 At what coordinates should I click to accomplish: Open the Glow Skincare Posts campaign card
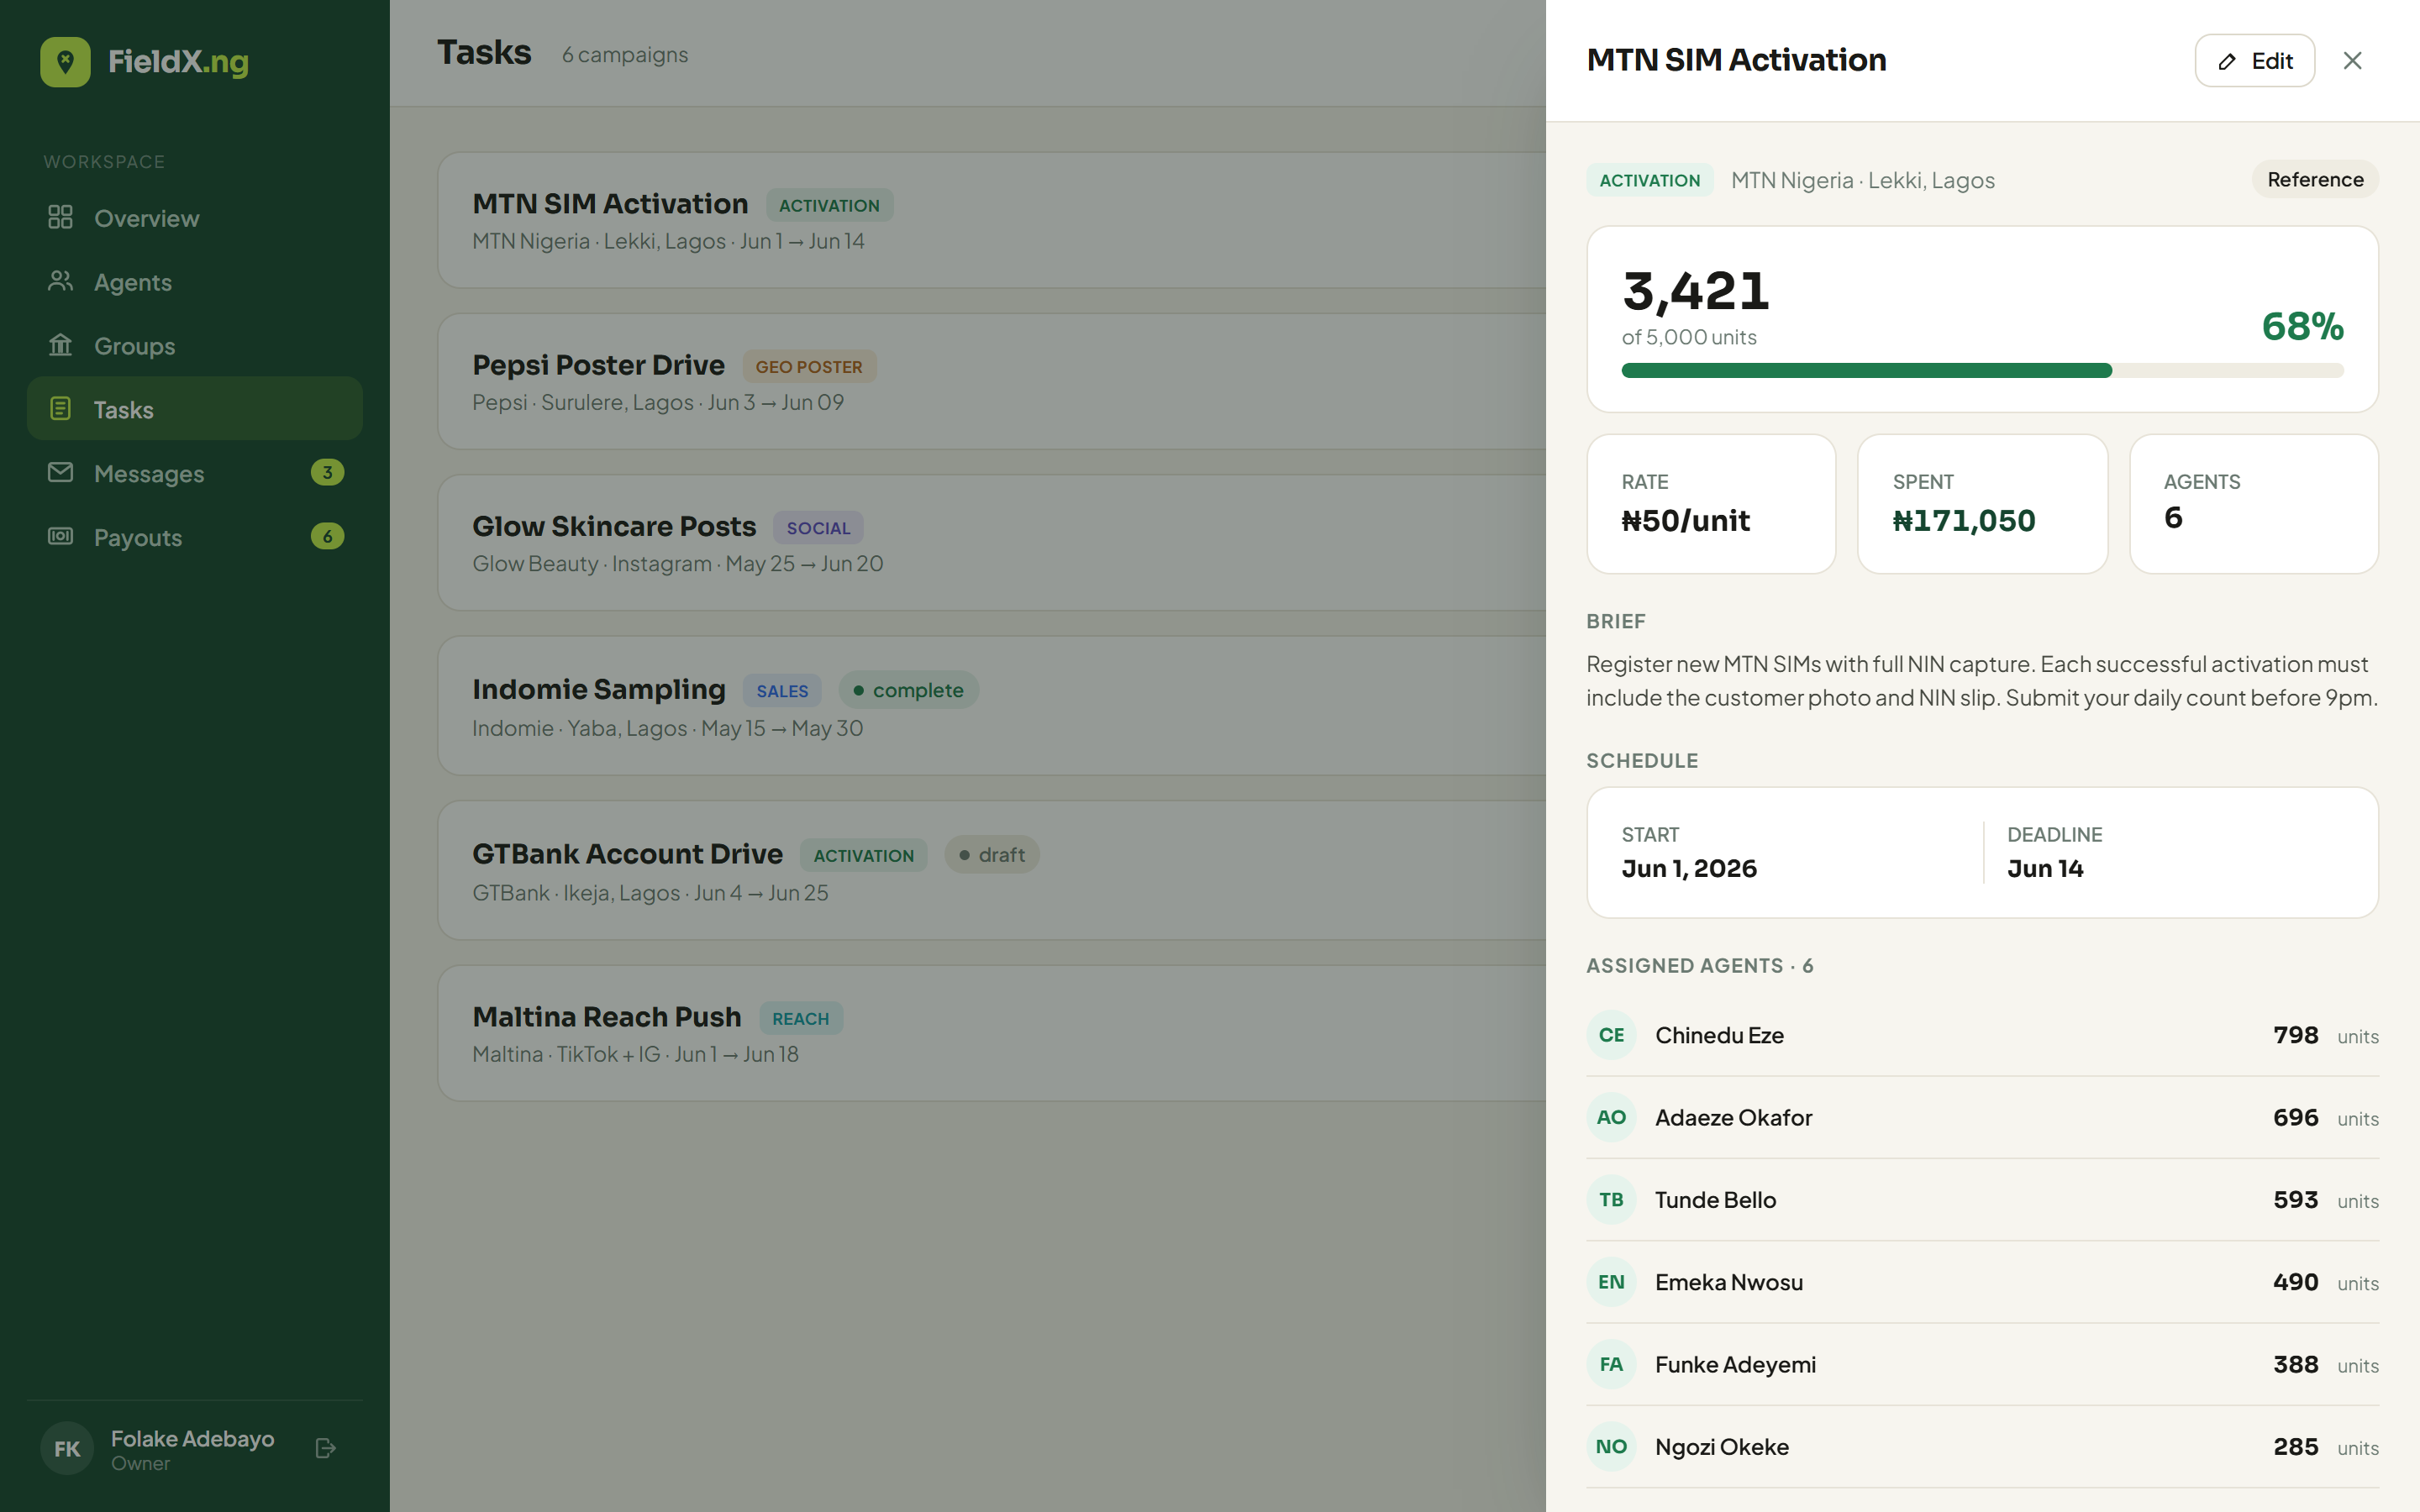(x=991, y=542)
